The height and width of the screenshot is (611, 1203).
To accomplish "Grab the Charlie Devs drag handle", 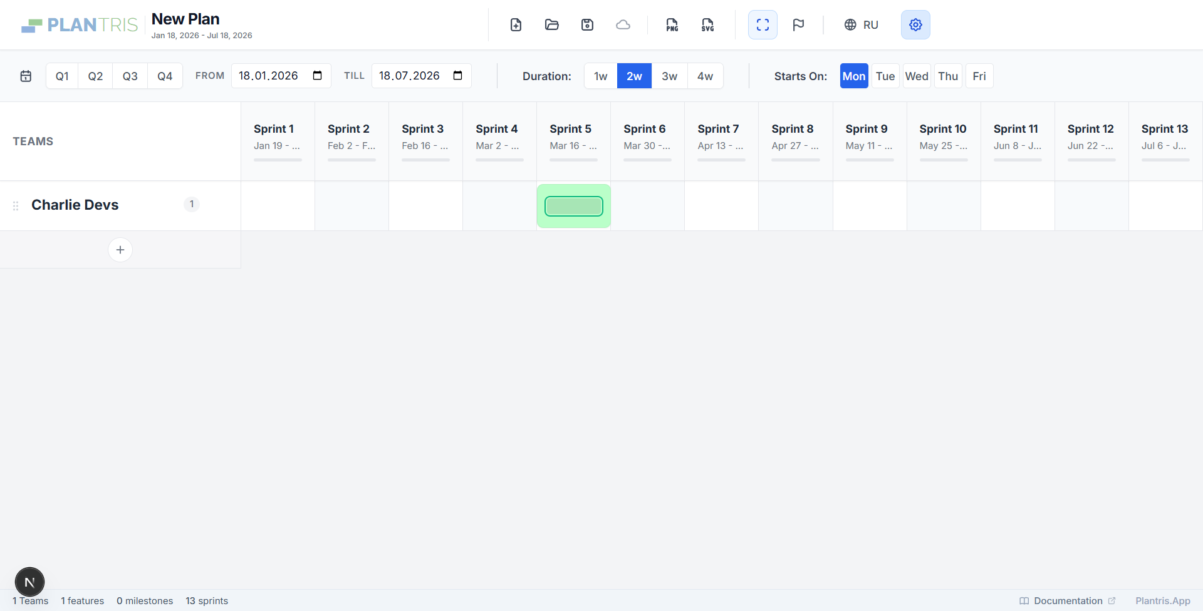I will click(16, 205).
